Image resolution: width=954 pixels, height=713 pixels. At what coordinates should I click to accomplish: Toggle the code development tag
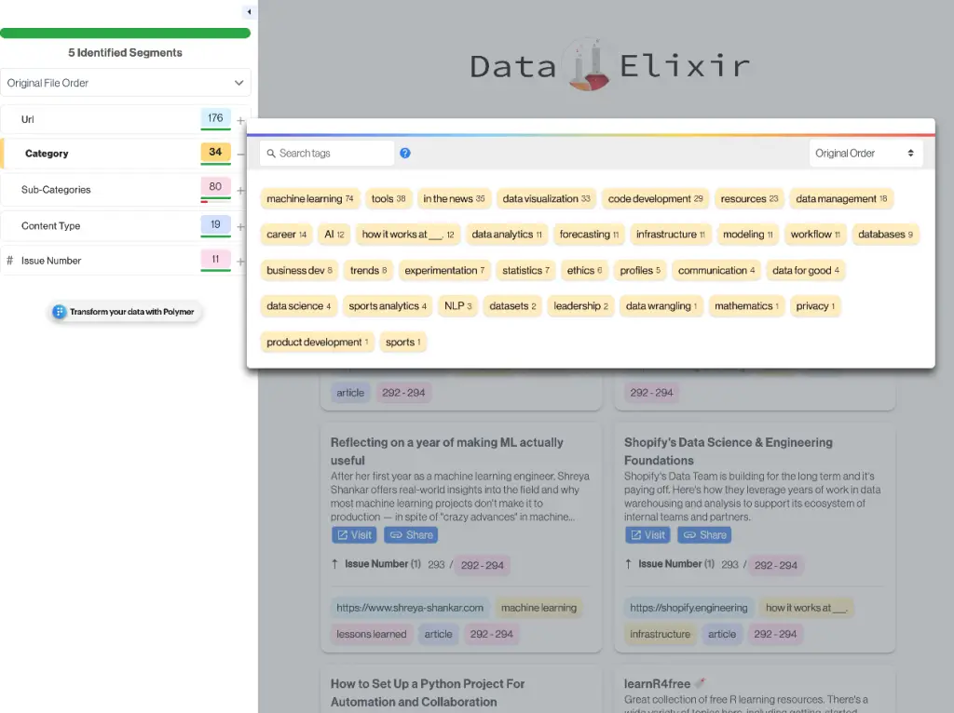(x=655, y=199)
